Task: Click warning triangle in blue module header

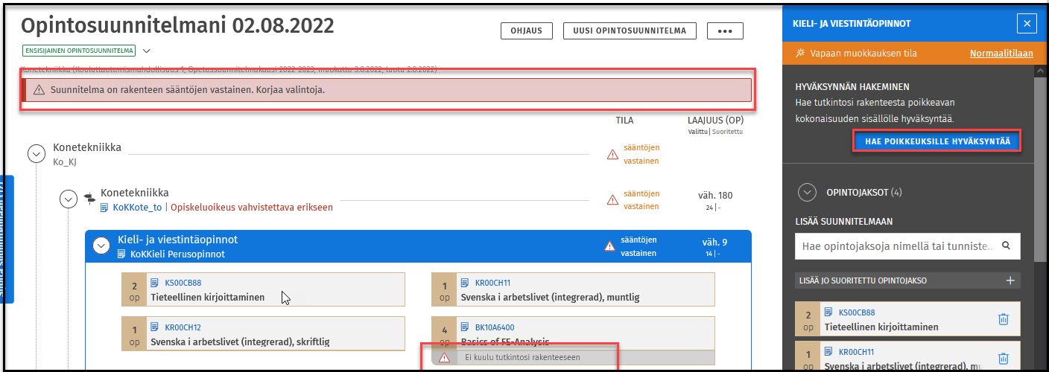Action: (609, 246)
